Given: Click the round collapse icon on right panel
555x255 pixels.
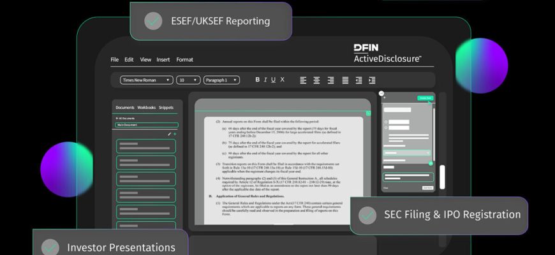Looking at the screenshot, I should coord(381,93).
